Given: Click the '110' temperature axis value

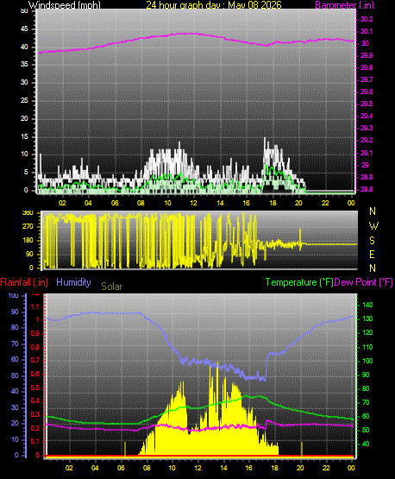Looking at the screenshot, I should click(x=367, y=347).
